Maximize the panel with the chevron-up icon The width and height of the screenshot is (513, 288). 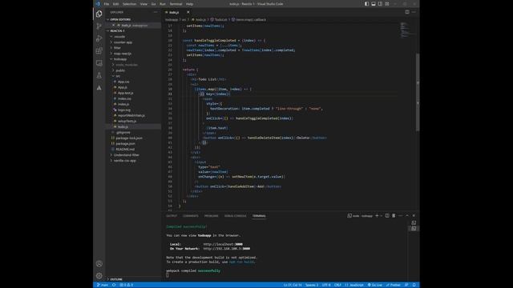(407, 216)
